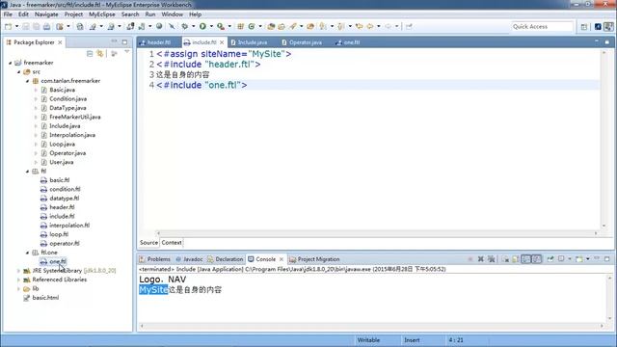Open the Open Console dropdown arrow

tap(587, 259)
